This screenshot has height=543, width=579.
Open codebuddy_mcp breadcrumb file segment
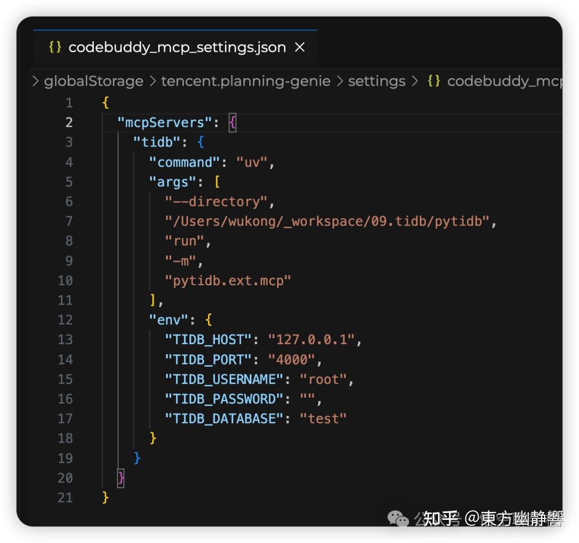504,81
